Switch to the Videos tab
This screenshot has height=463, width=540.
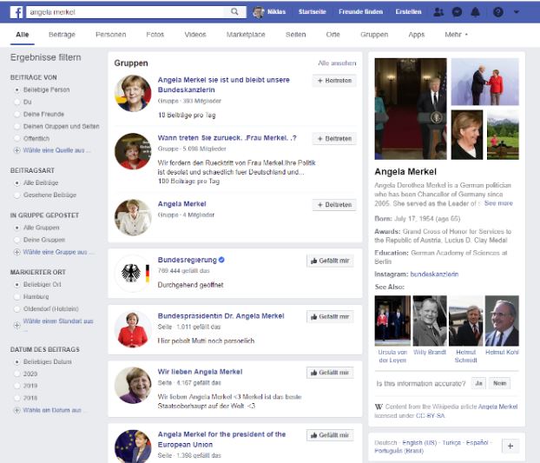click(195, 35)
